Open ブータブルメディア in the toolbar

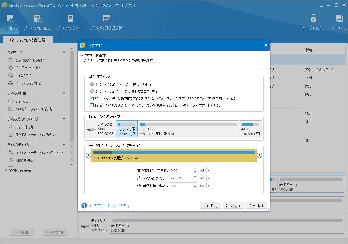(314, 19)
